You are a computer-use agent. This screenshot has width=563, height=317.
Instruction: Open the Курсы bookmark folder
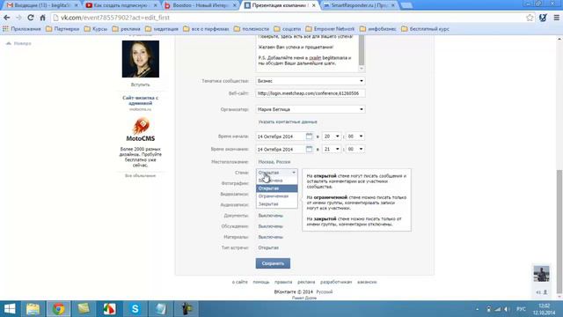[x=96, y=29]
